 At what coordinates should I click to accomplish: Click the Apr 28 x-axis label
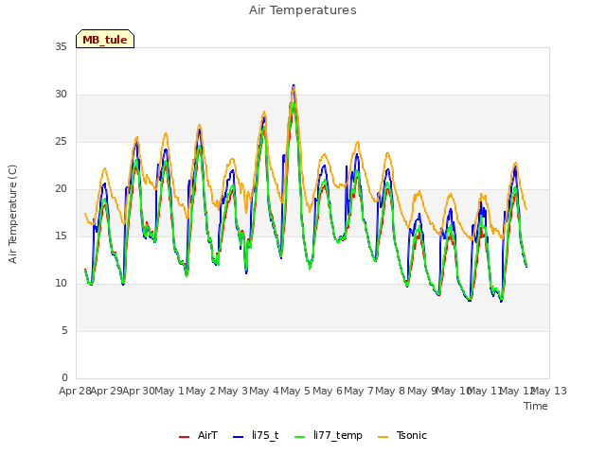click(x=75, y=391)
